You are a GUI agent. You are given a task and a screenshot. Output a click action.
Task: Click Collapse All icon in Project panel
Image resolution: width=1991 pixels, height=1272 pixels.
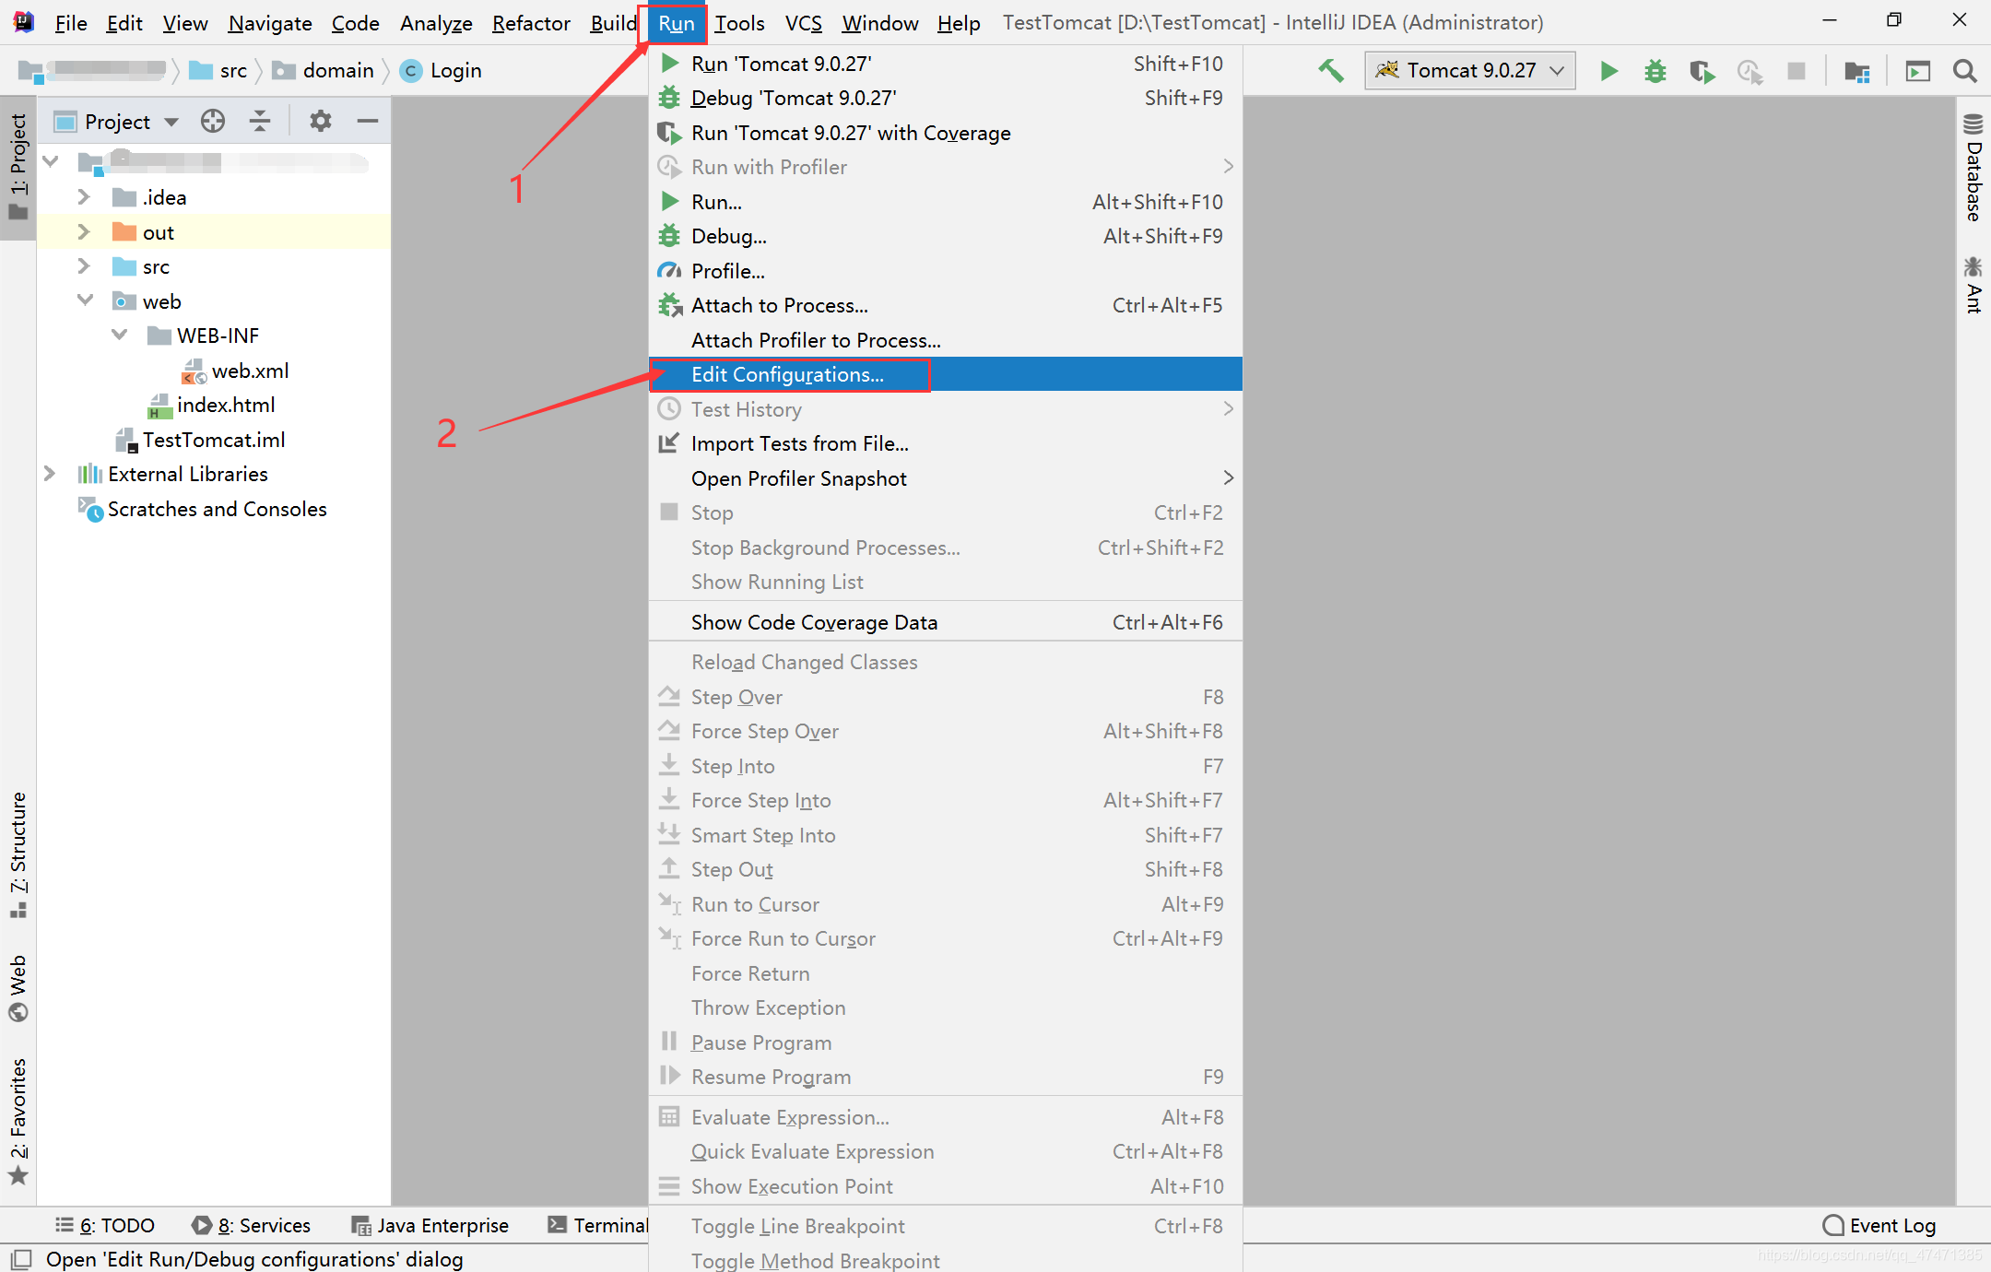260,121
